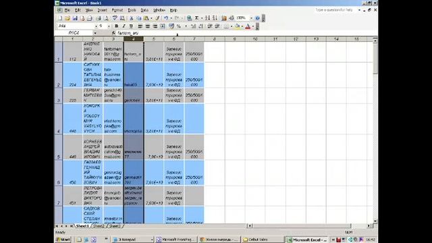Viewport: 432px width, 243px height.
Task: Cut the selection with the scissors icon
Action: click(x=131, y=18)
